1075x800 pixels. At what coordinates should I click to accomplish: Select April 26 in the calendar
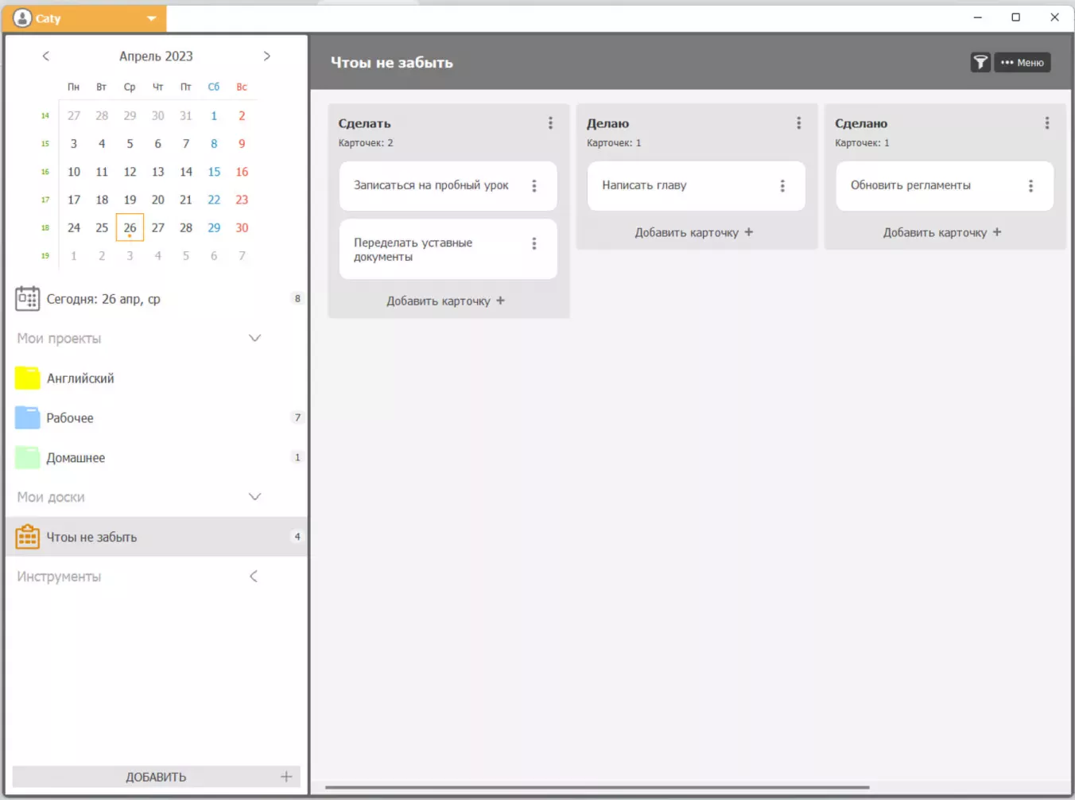tap(130, 227)
